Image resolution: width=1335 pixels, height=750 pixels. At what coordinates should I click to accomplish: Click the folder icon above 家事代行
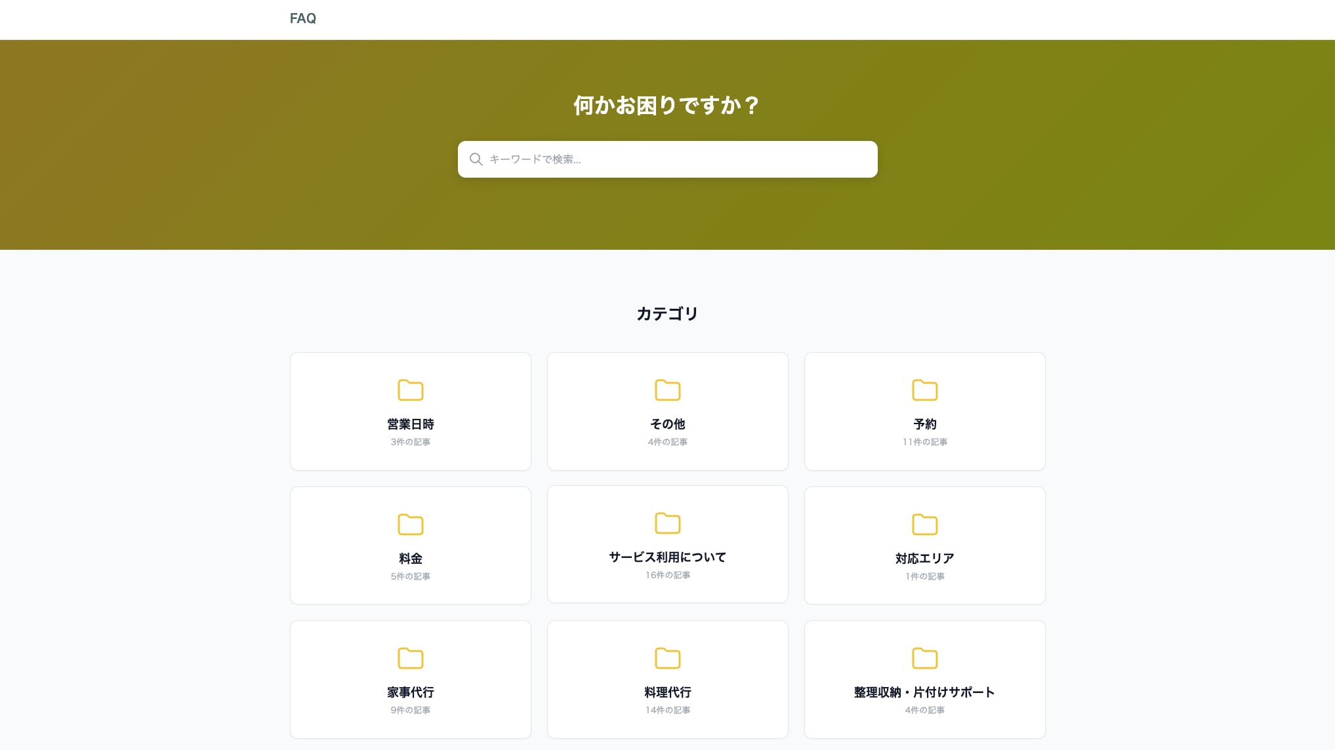coord(410,658)
